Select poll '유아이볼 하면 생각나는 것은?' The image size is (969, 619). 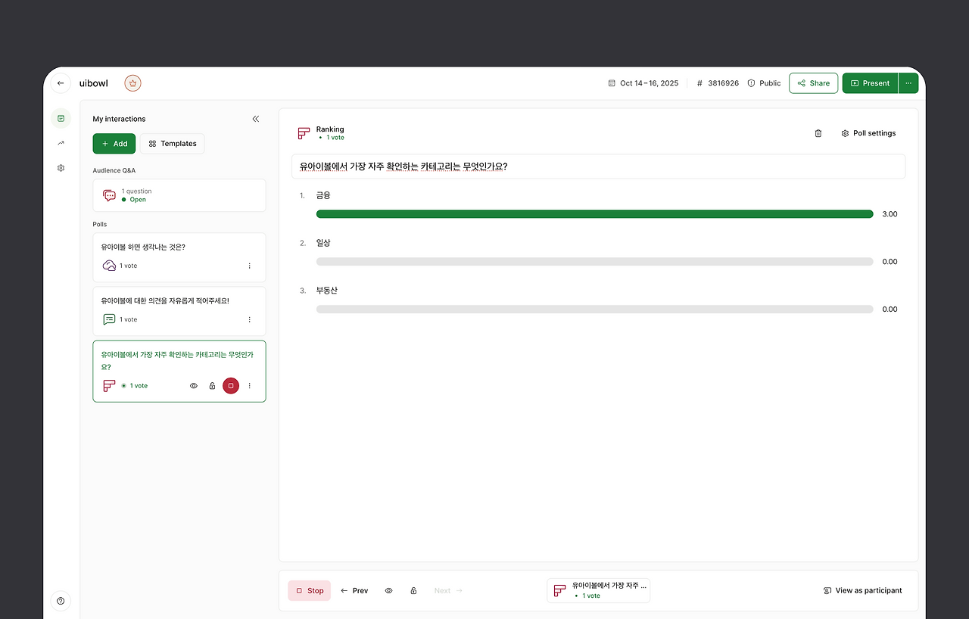pyautogui.click(x=179, y=257)
